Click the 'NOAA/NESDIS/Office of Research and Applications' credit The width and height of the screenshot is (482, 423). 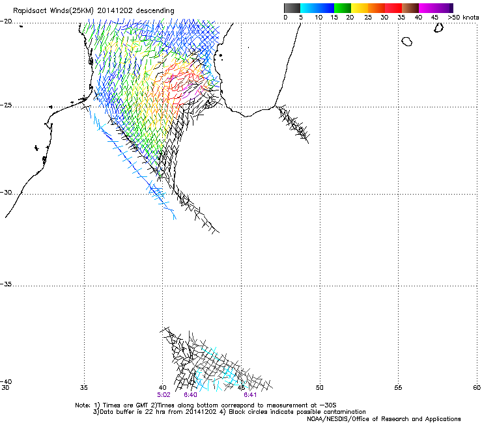click(384, 419)
